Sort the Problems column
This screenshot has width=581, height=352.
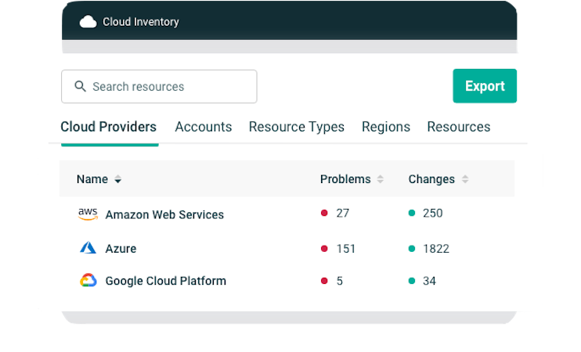[x=381, y=180]
